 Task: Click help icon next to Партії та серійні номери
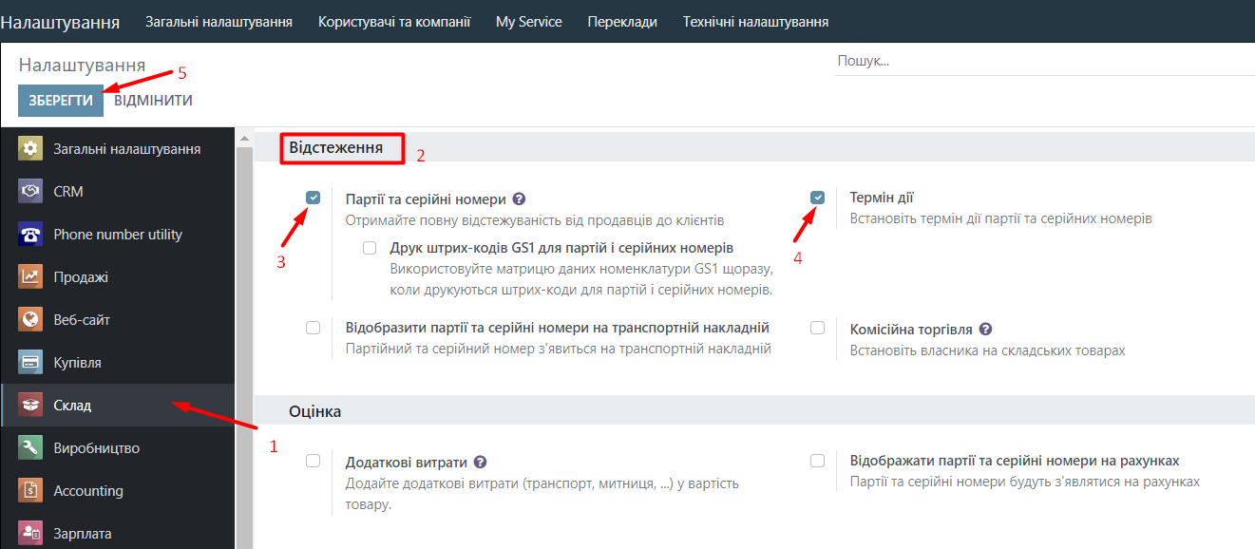coord(519,199)
